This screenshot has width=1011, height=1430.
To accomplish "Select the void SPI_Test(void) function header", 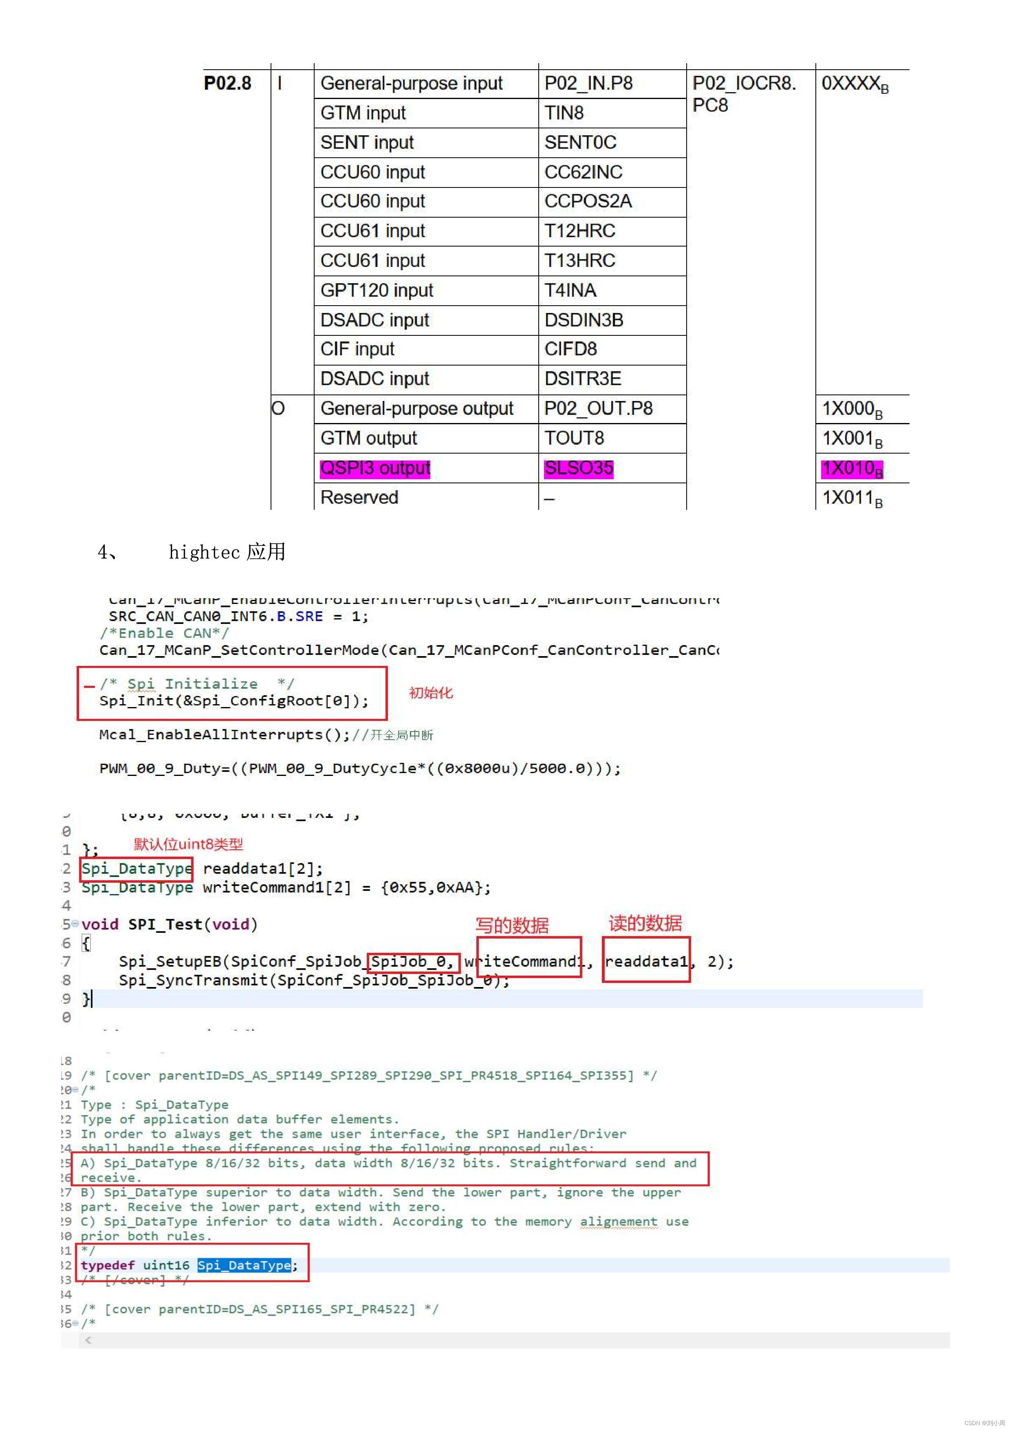I will [x=170, y=924].
